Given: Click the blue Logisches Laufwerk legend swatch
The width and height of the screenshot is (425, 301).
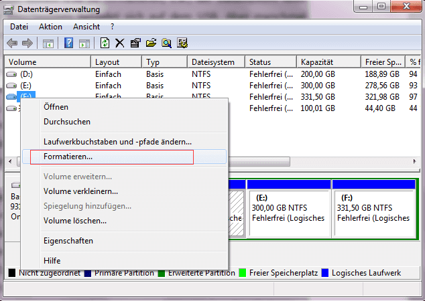Looking at the screenshot, I should tap(324, 273).
